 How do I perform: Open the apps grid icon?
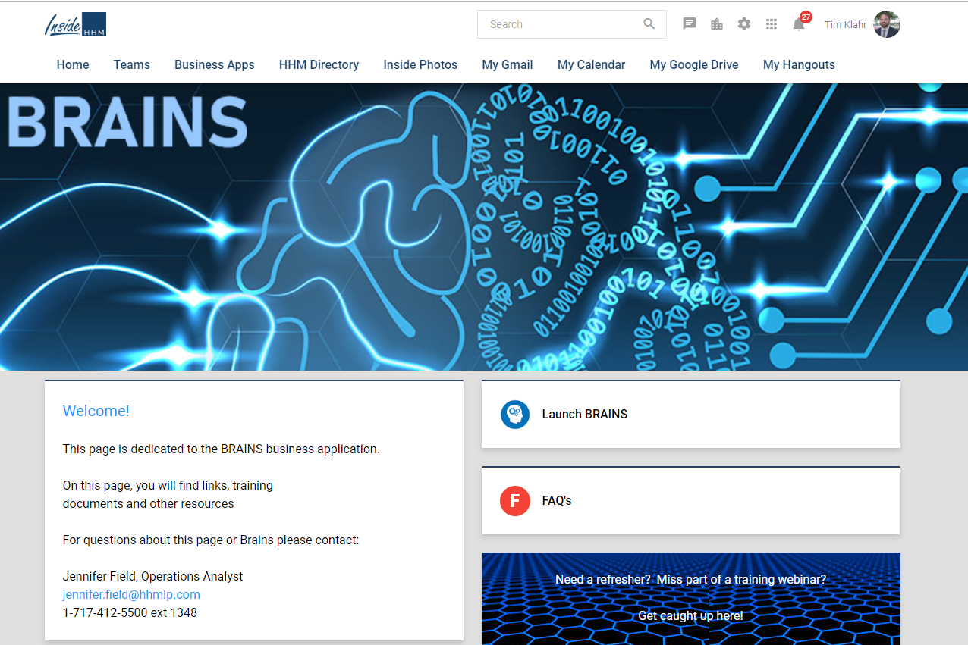point(772,24)
